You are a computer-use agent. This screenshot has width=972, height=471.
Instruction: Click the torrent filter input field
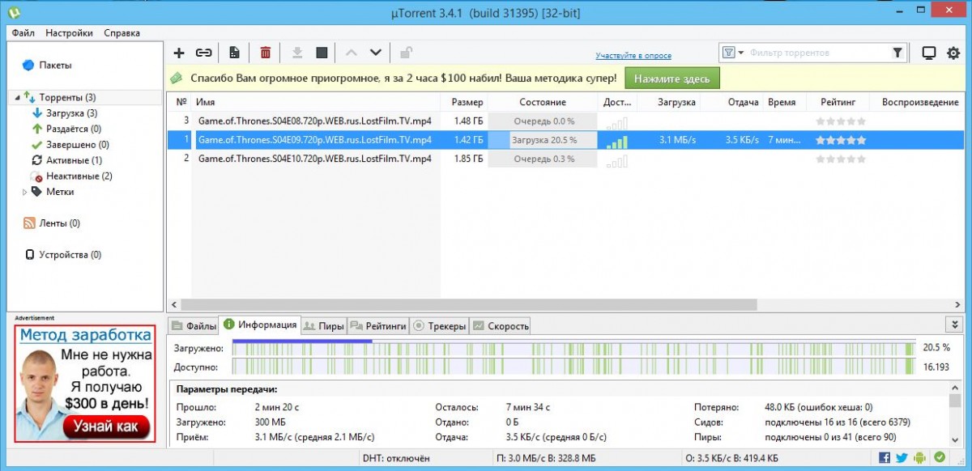pos(818,53)
